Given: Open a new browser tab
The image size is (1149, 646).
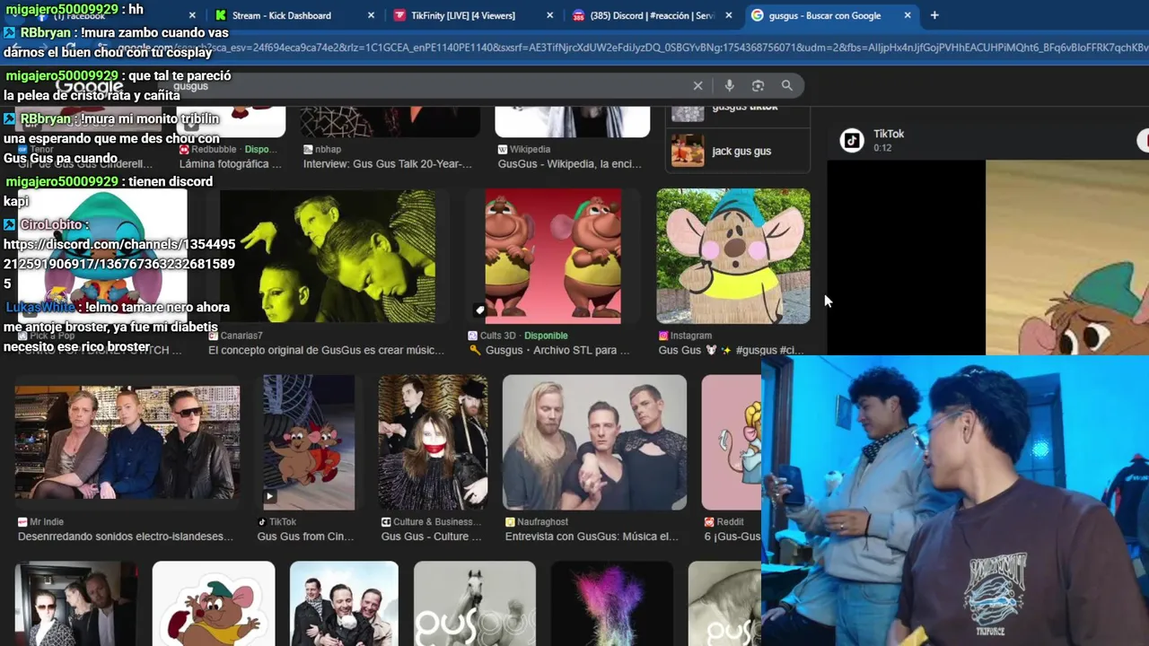Looking at the screenshot, I should click(934, 15).
